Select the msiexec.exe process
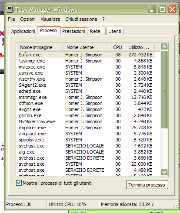The height and width of the screenshot is (213, 180). (87, 67)
